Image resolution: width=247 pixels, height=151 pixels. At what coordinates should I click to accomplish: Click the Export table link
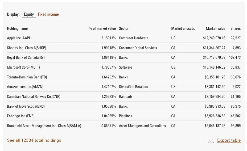(x=229, y=140)
